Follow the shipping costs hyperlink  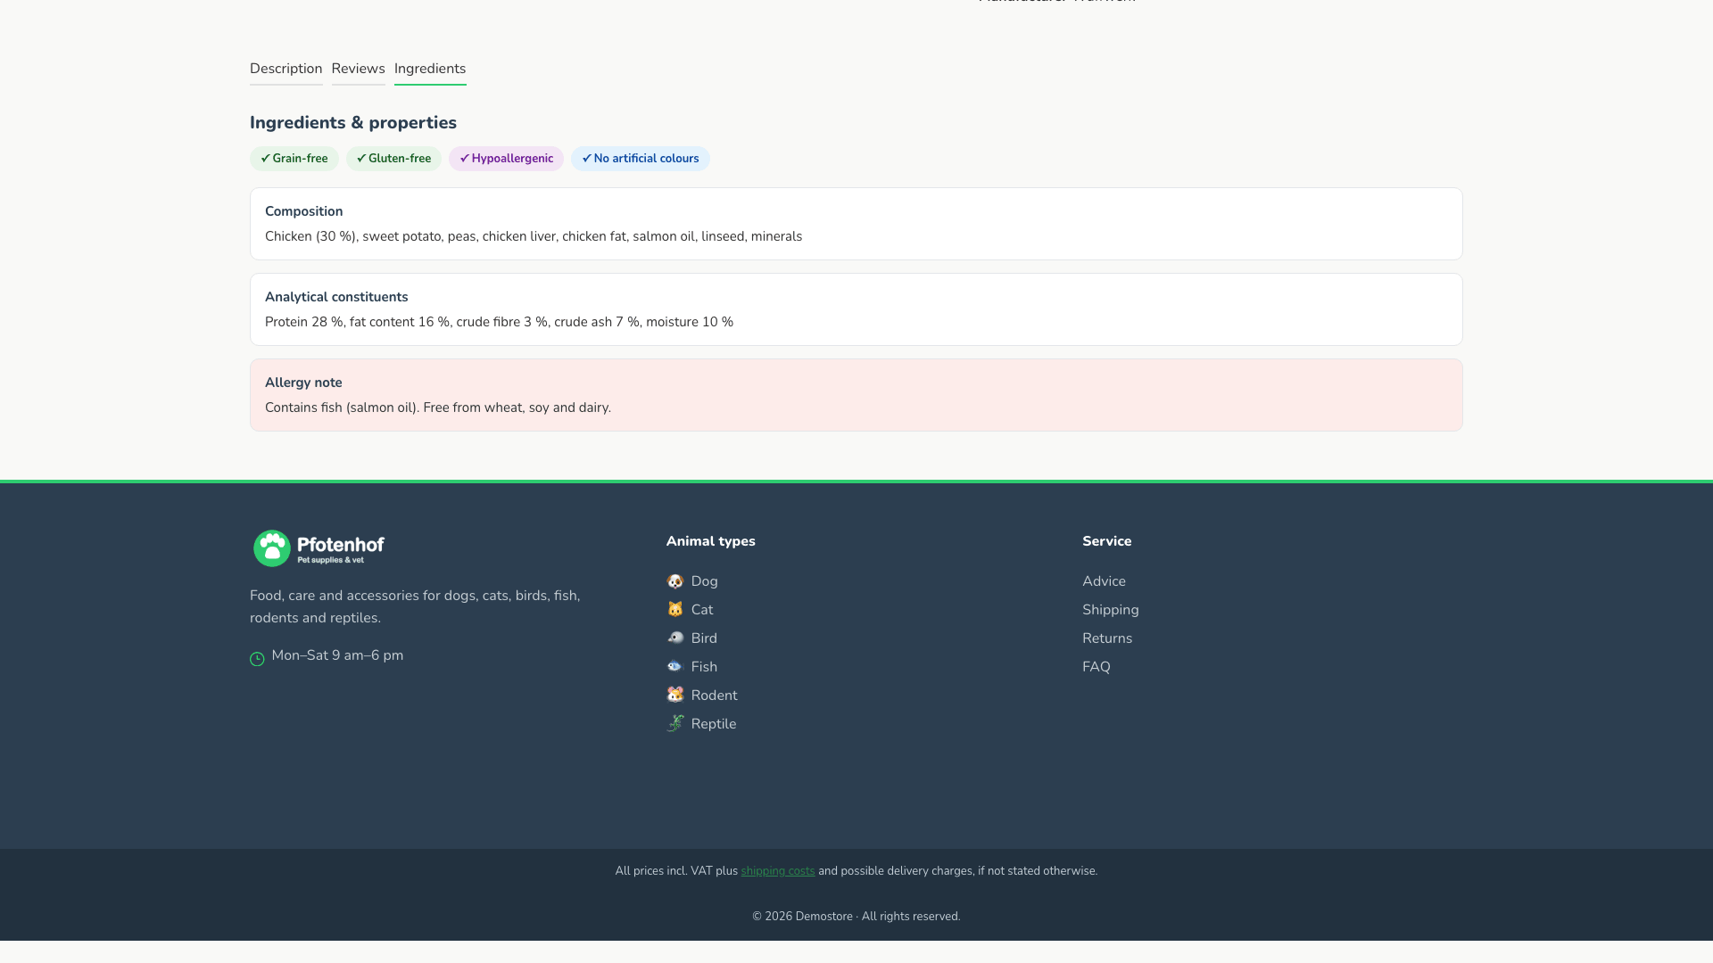pos(778,871)
